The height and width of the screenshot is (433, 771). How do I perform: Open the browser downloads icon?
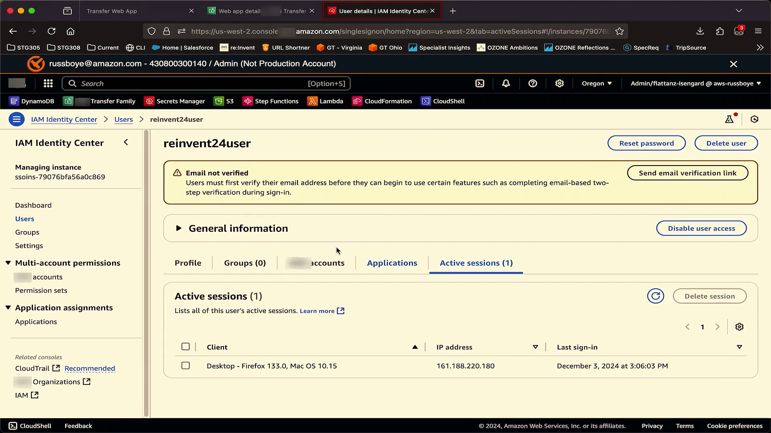coord(700,31)
